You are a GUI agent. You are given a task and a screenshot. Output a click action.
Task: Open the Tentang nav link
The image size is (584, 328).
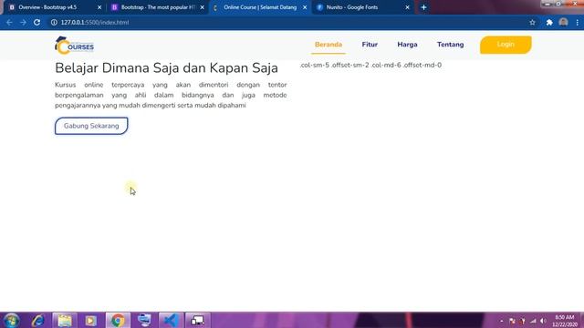click(x=450, y=45)
